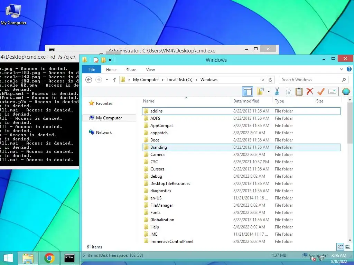Image resolution: width=354 pixels, height=265 pixels.
Task: Toggle the navigation pane toolbar button
Action: tap(248, 91)
